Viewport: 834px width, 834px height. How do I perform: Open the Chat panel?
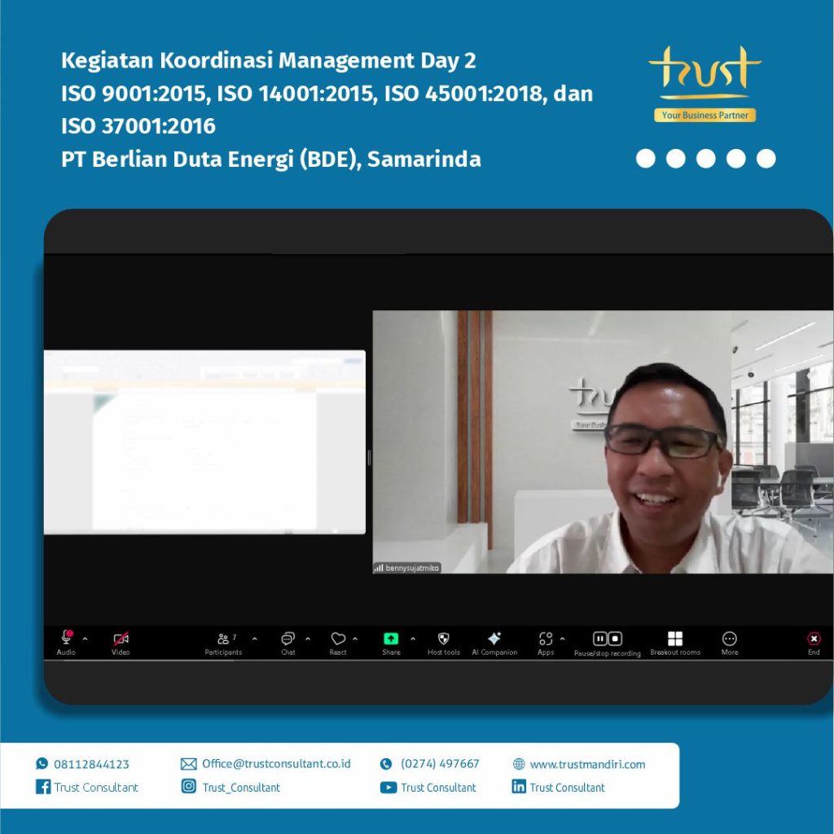pos(288,640)
